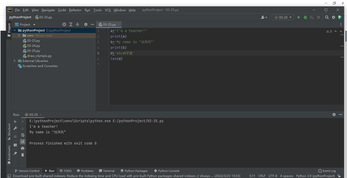This screenshot has height=178, width=347.
Task: Select opened file locate target icon
Action: pyautogui.click(x=64, y=24)
